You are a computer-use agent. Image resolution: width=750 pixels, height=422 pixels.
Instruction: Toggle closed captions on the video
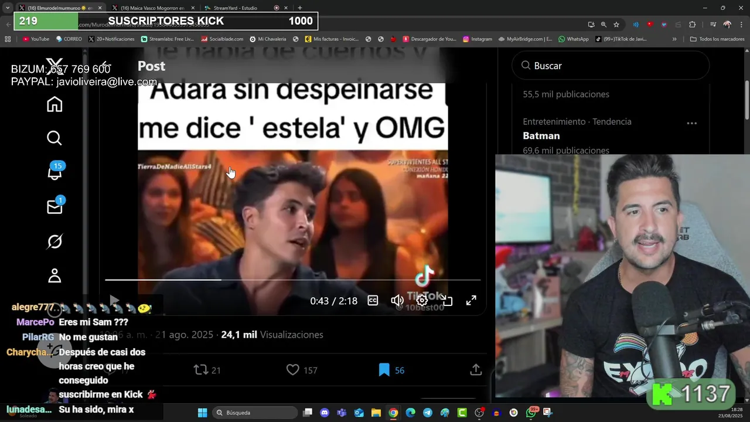pos(373,301)
